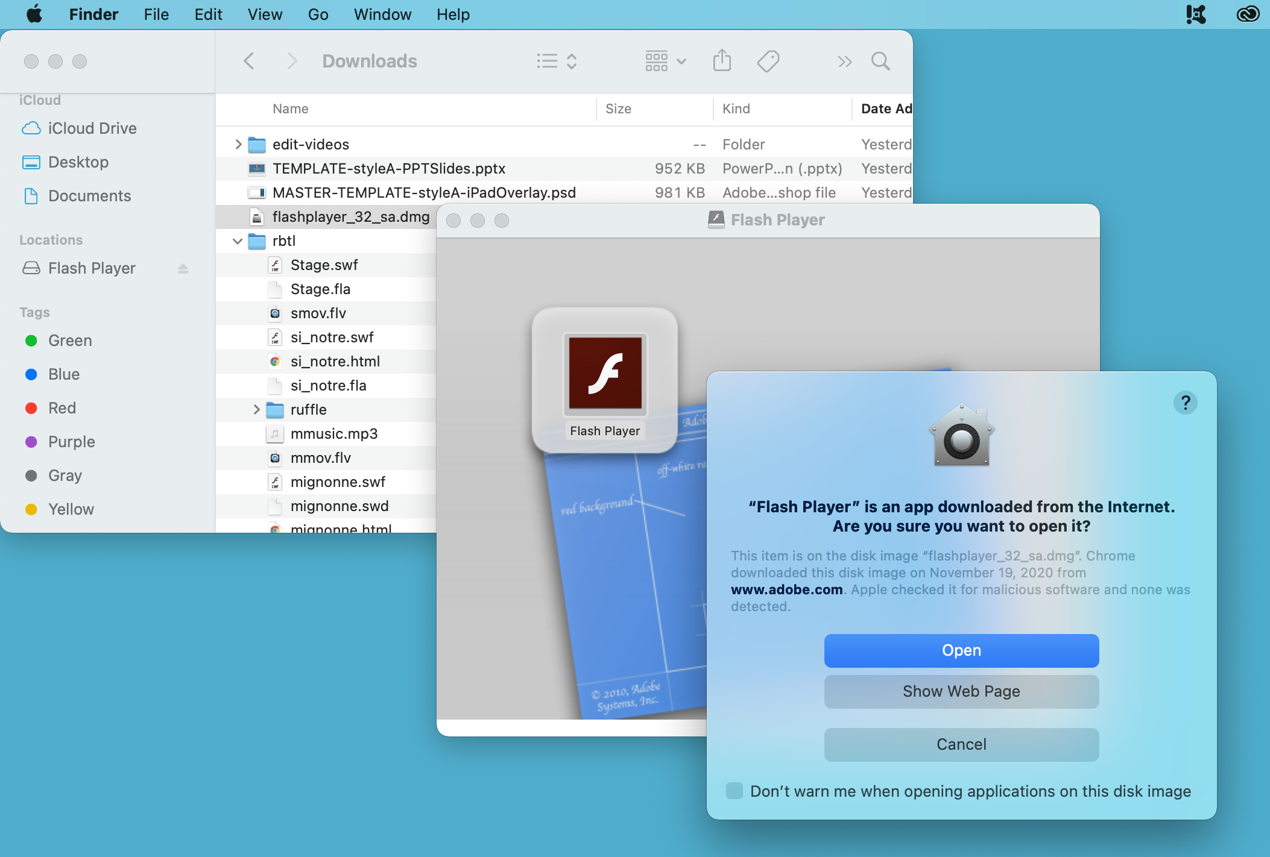The width and height of the screenshot is (1270, 857).
Task: Eject the Flash Player disk image
Action: point(183,268)
